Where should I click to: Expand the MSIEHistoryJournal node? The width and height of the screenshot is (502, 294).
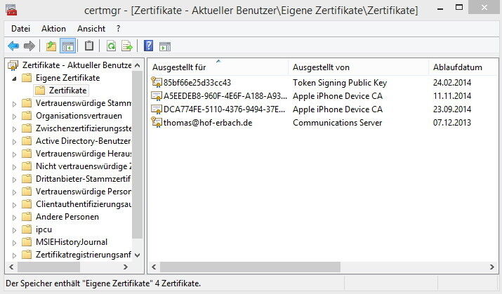[14, 243]
